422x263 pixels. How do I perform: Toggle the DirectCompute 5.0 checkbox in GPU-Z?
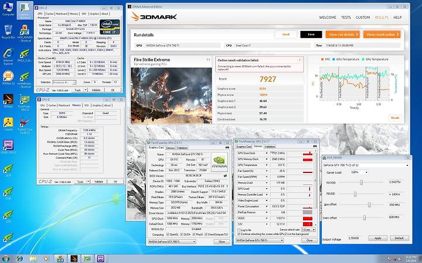click(x=206, y=234)
